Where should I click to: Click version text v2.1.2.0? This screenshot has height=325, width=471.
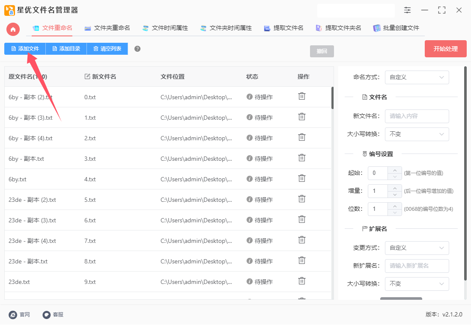click(453, 314)
